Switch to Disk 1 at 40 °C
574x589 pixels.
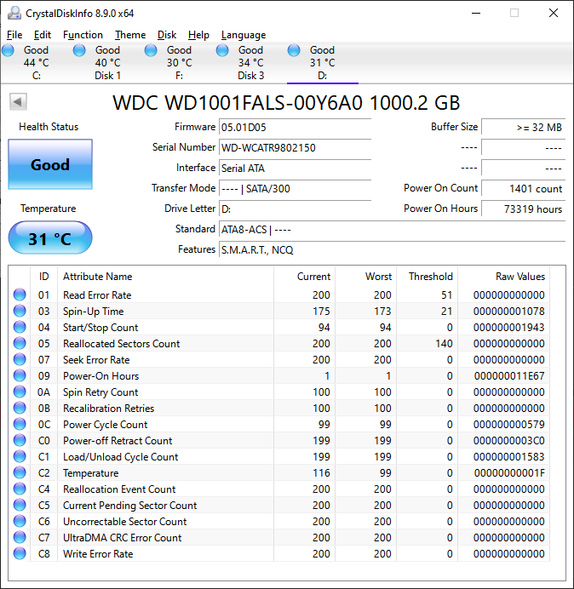coord(107,63)
